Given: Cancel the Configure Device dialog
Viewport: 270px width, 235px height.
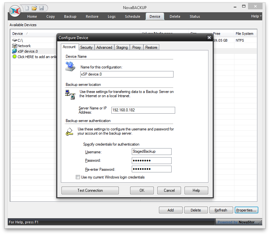Looking at the screenshot, I should click(x=169, y=190).
